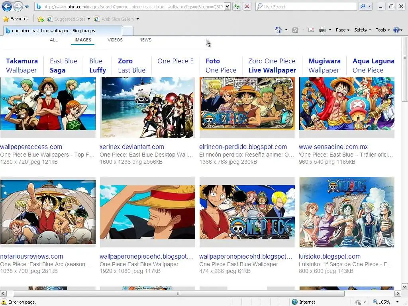Expand the Home button dropdown arrow
Image resolution: width=408 pixels, height=306 pixels.
click(x=286, y=30)
